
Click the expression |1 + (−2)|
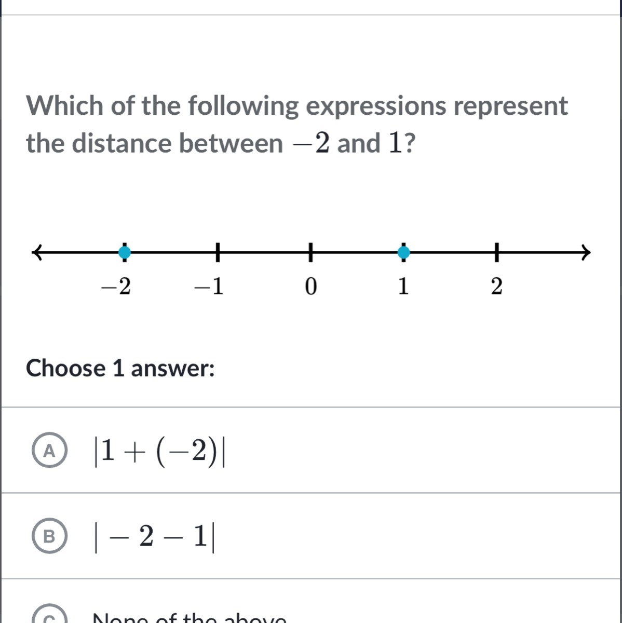159,451
